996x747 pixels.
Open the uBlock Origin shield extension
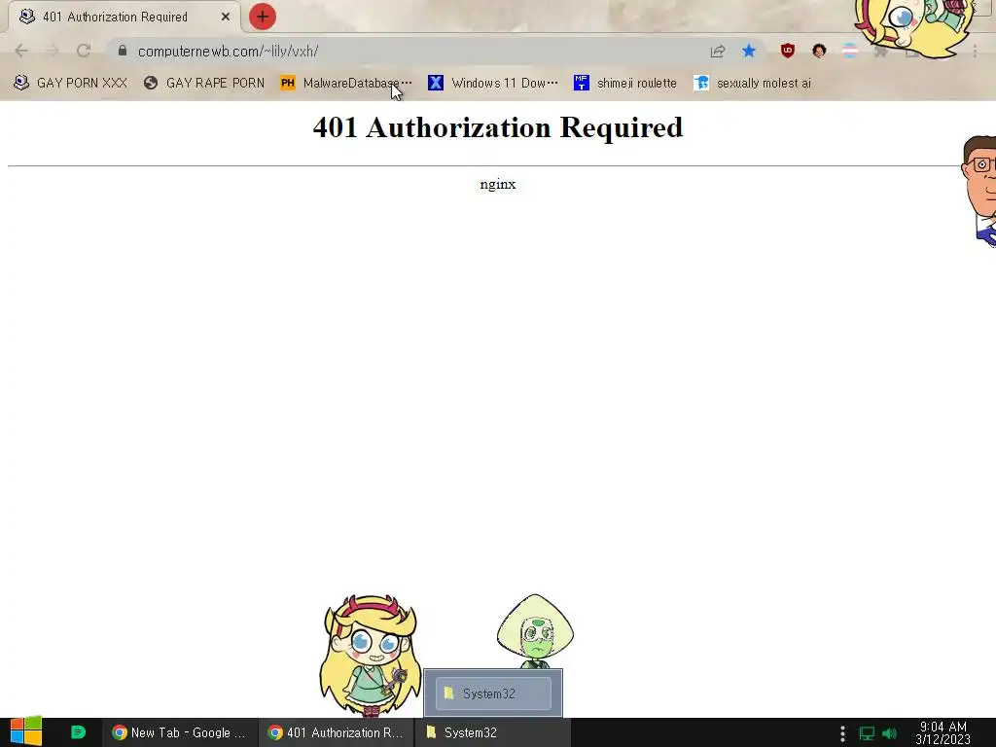[x=788, y=51]
